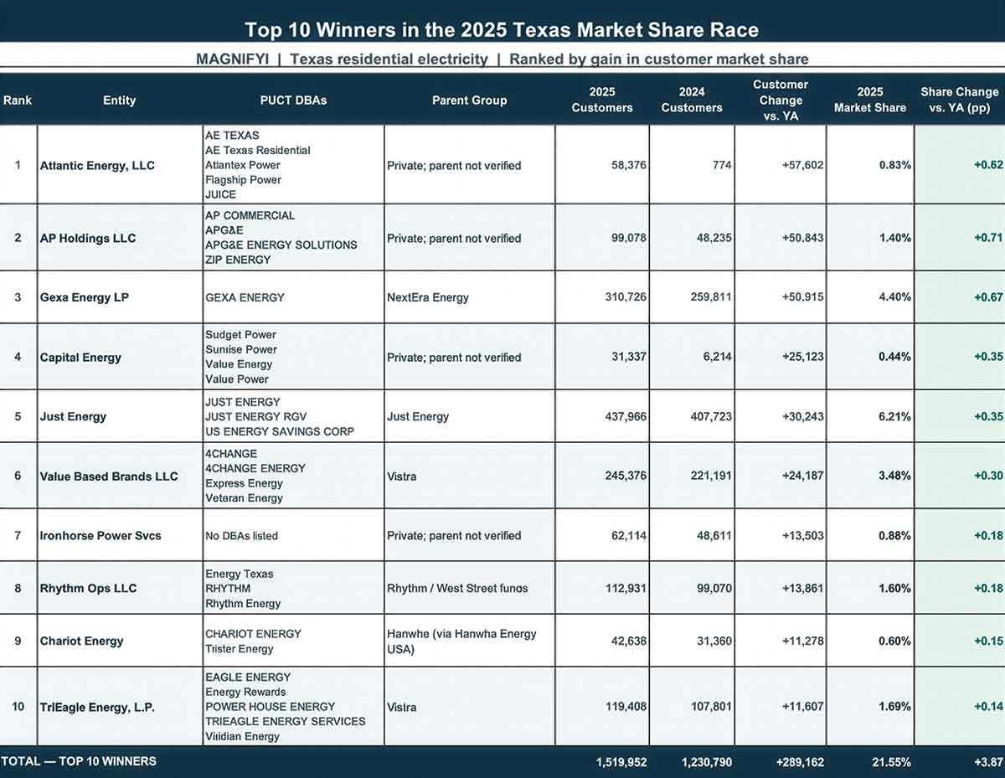The height and width of the screenshot is (778, 1005).
Task: Click the MAGNIFYI subtitle line
Action: [x=502, y=59]
